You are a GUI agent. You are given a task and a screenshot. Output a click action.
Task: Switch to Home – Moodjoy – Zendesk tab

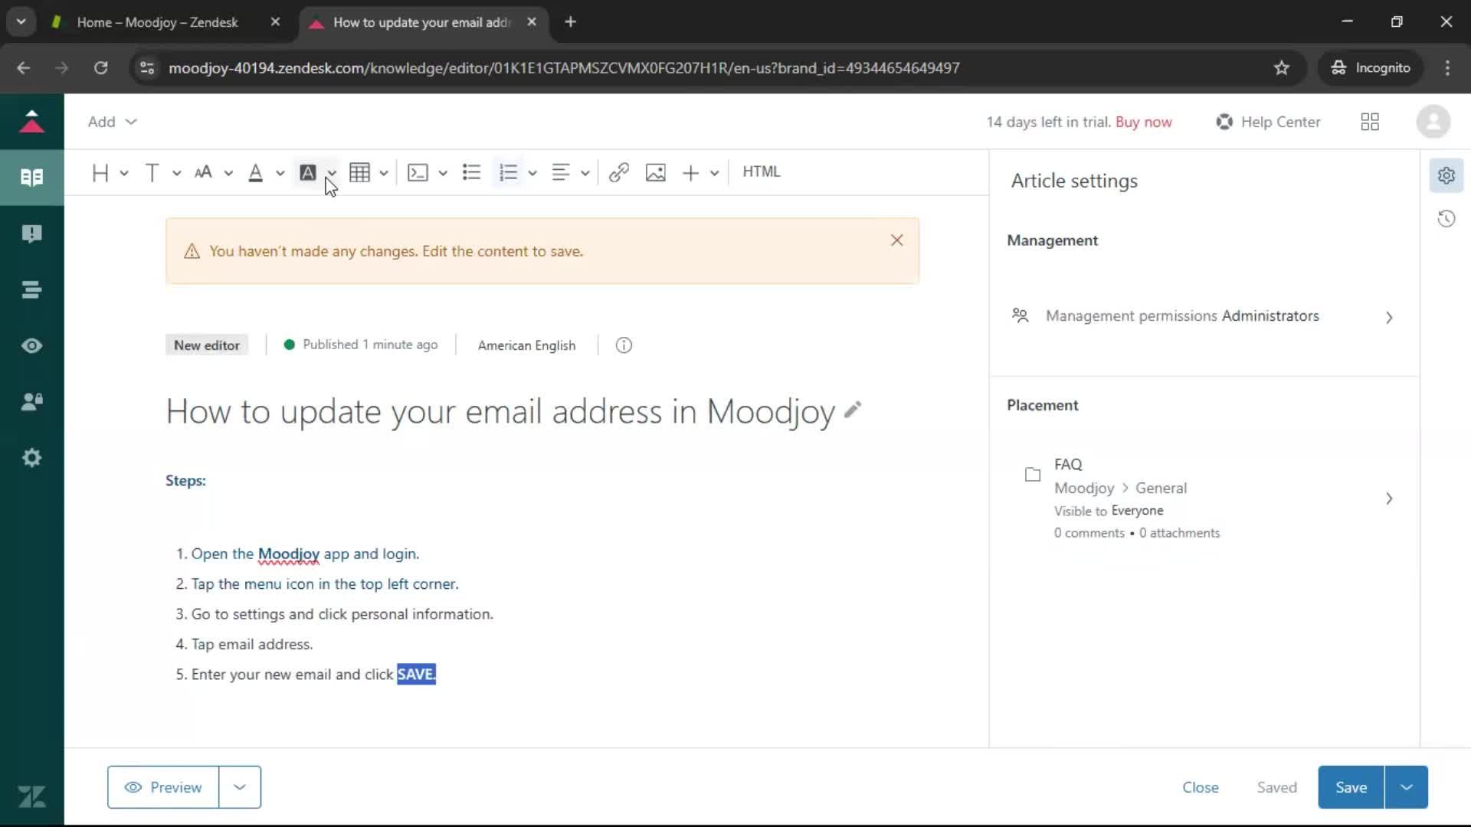click(157, 22)
